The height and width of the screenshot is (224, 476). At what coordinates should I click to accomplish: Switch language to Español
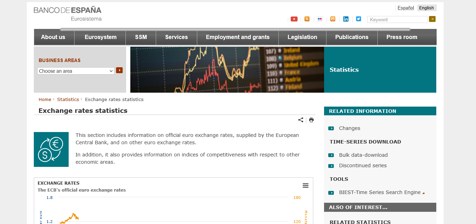[x=406, y=8]
